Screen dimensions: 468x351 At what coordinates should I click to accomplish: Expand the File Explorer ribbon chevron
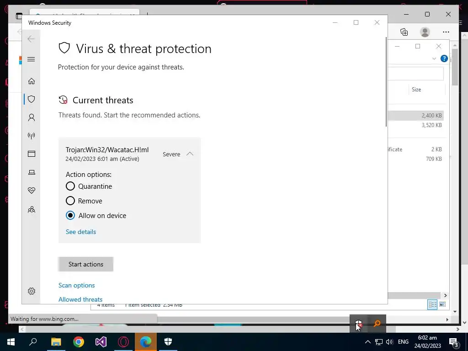tap(434, 59)
